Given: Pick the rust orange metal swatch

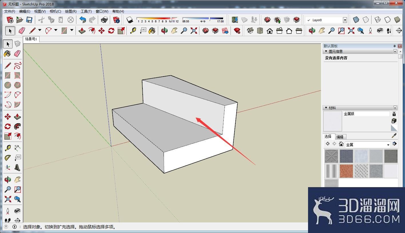Looking at the screenshot, I should [x=346, y=171].
